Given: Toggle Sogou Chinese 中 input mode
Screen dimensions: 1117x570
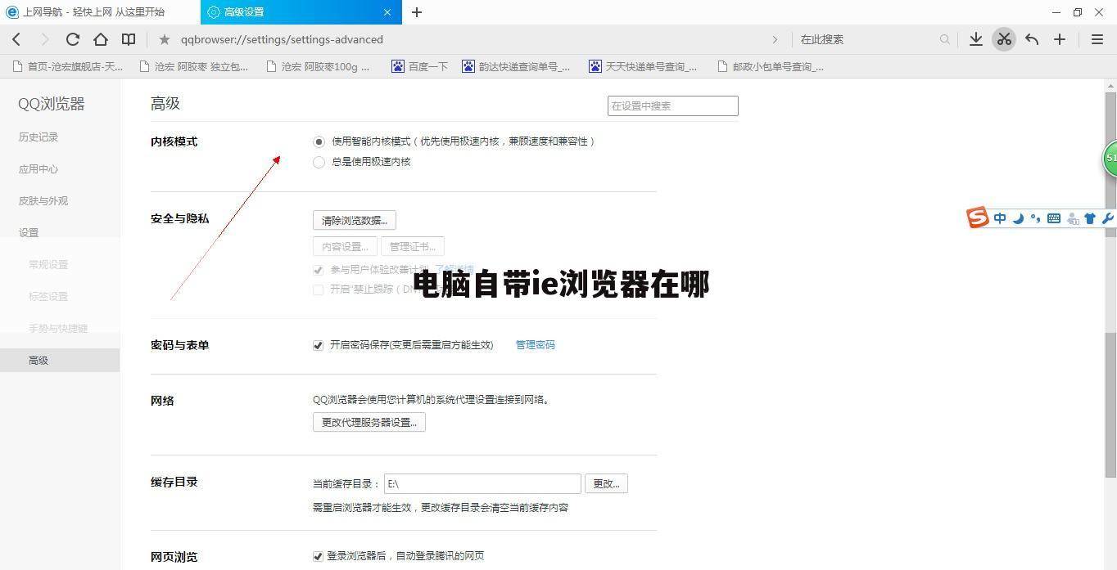Looking at the screenshot, I should coord(1000,218).
